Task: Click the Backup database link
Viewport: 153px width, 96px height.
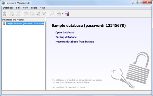Action: coord(66,37)
